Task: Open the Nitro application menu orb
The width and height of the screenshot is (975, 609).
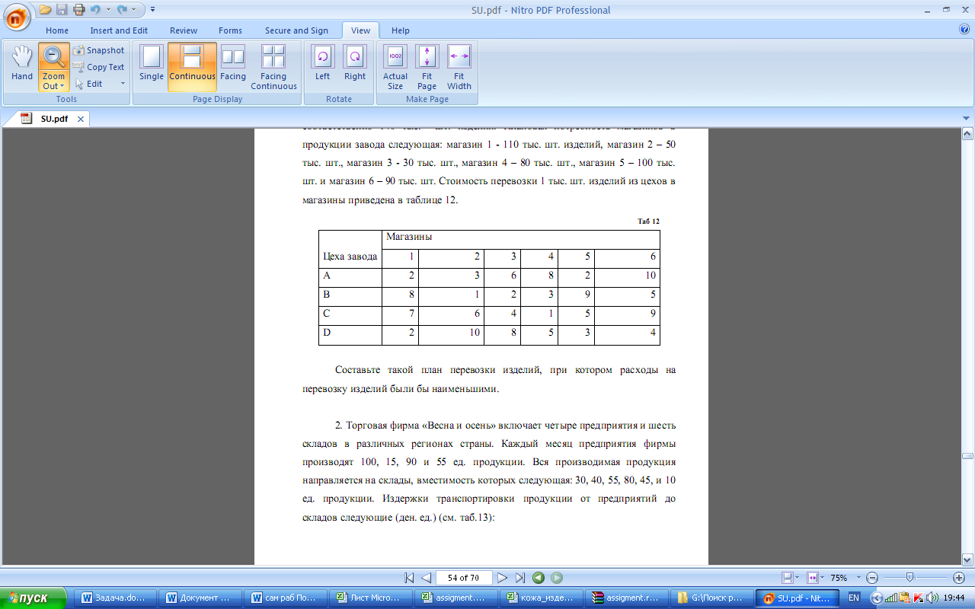Action: (15, 15)
